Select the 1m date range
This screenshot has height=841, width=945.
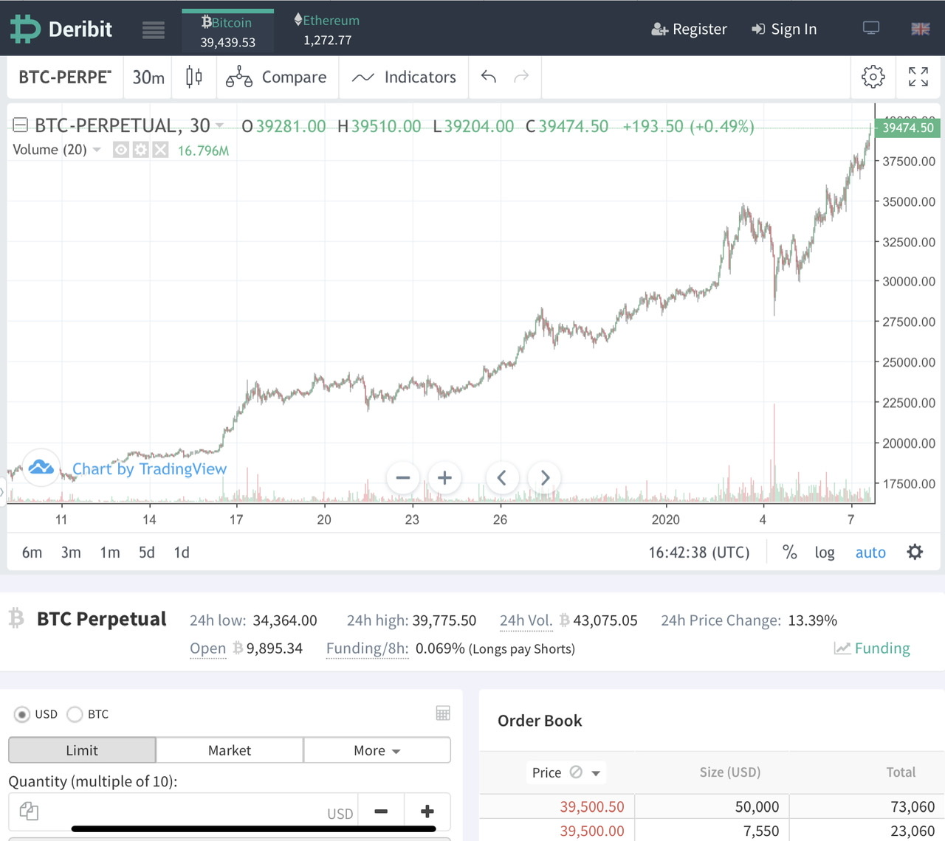110,553
